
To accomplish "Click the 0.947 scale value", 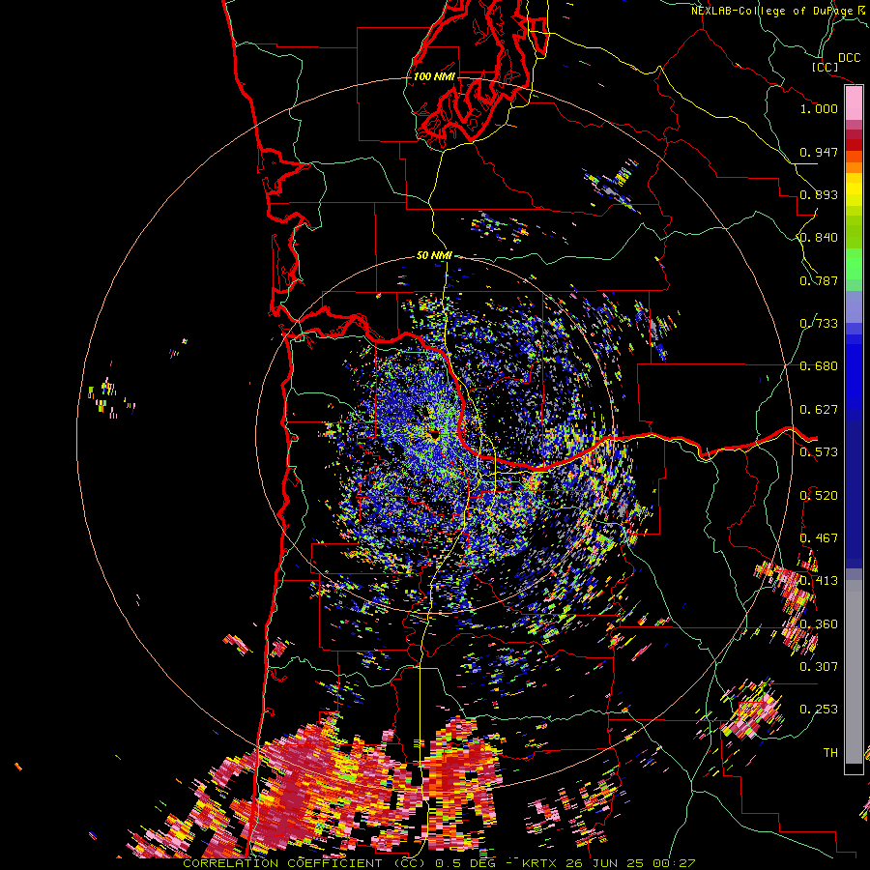I will coord(819,152).
